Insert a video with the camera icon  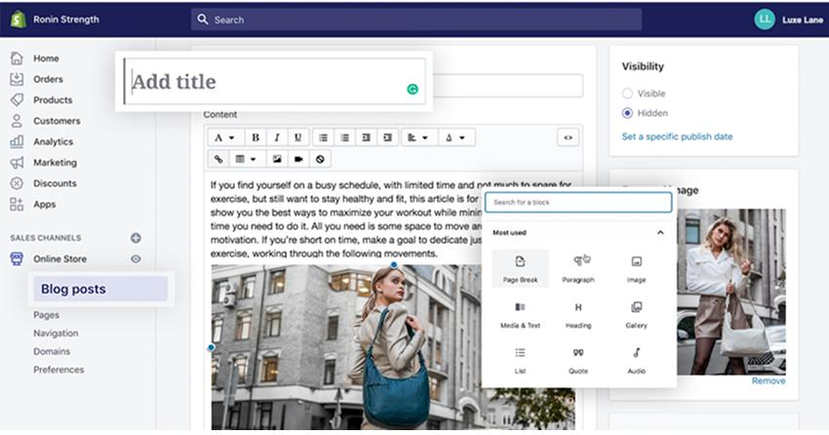pos(298,159)
